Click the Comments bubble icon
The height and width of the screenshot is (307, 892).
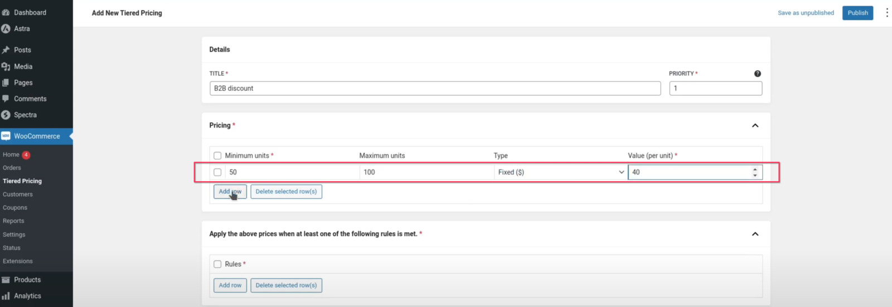pyautogui.click(x=6, y=99)
